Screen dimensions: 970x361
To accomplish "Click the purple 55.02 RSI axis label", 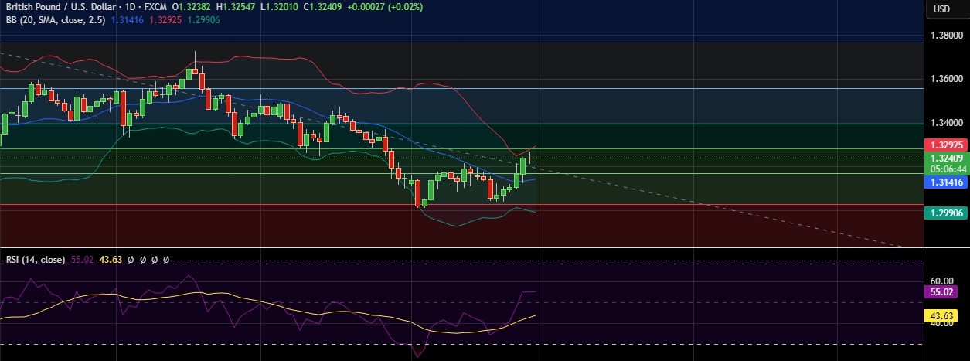I will pyautogui.click(x=942, y=293).
